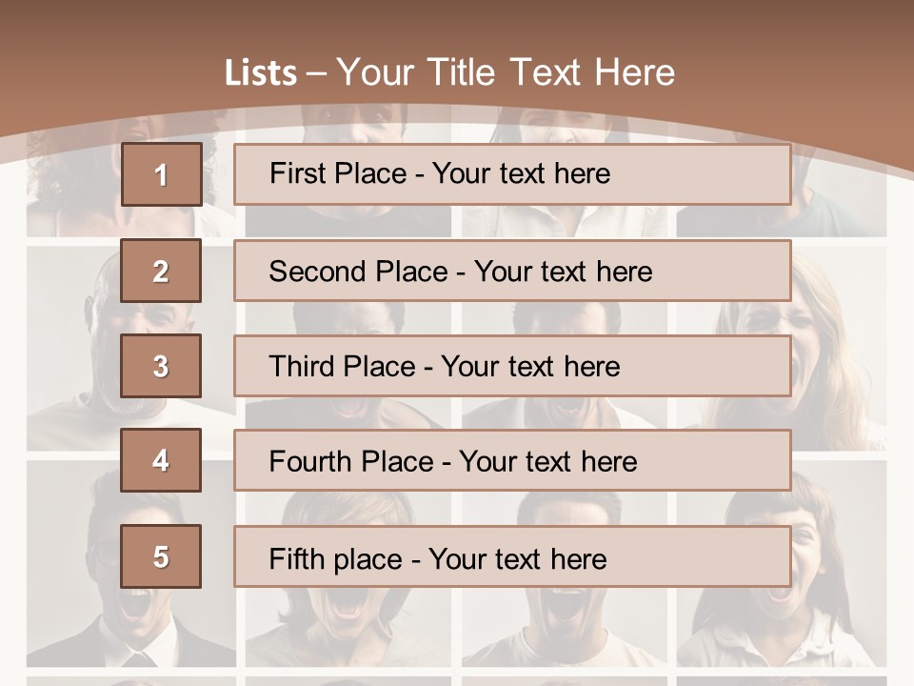Select the number 4 box
The image size is (914, 686).
click(x=161, y=460)
